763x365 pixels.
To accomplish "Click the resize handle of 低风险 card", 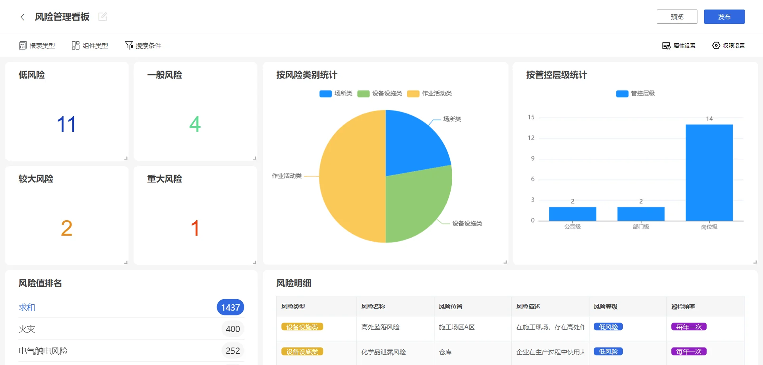I will point(126,158).
